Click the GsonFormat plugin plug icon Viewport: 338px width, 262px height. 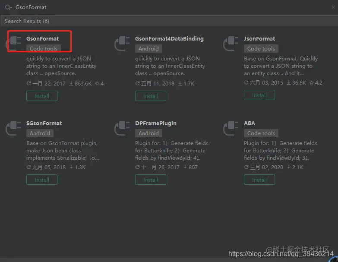coord(13,43)
